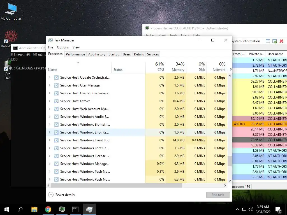Expand Service Host: Windows License row
The height and width of the screenshot is (215, 287).
click(49, 156)
